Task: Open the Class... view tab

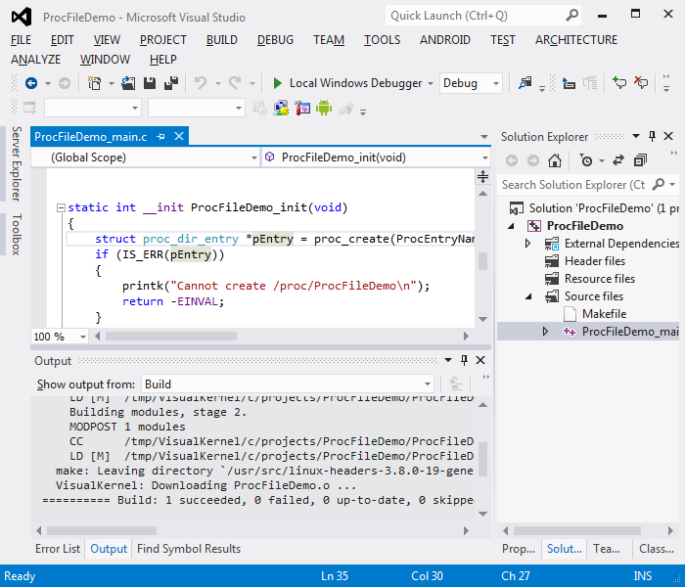Action: (657, 549)
